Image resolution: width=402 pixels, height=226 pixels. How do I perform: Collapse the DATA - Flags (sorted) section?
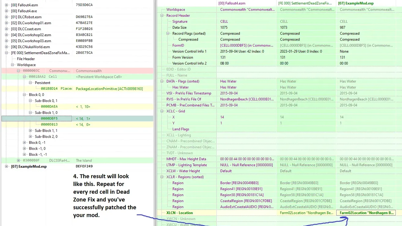pos(162,81)
